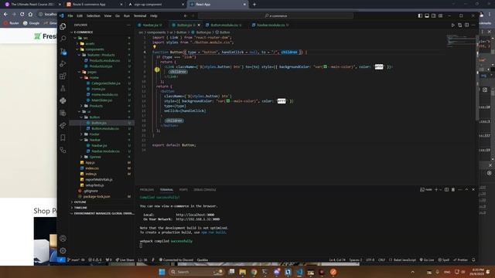Go back with the VS Code navigation arrow
This screenshot has height=278, width=495.
coord(186,15)
